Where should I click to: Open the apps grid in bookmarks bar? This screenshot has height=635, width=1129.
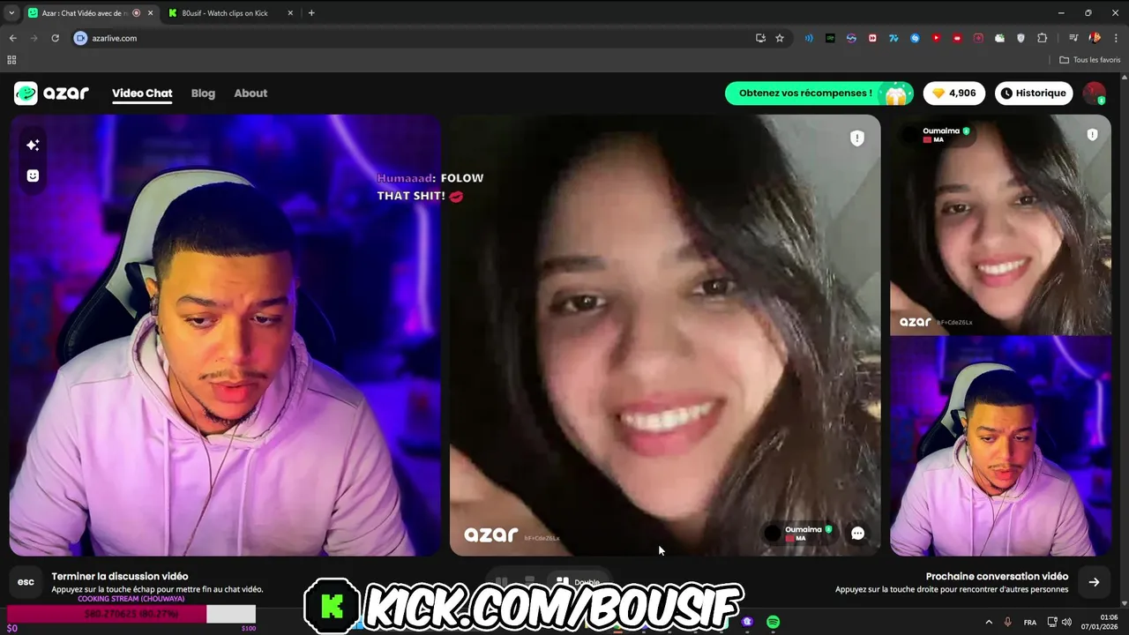coord(11,60)
